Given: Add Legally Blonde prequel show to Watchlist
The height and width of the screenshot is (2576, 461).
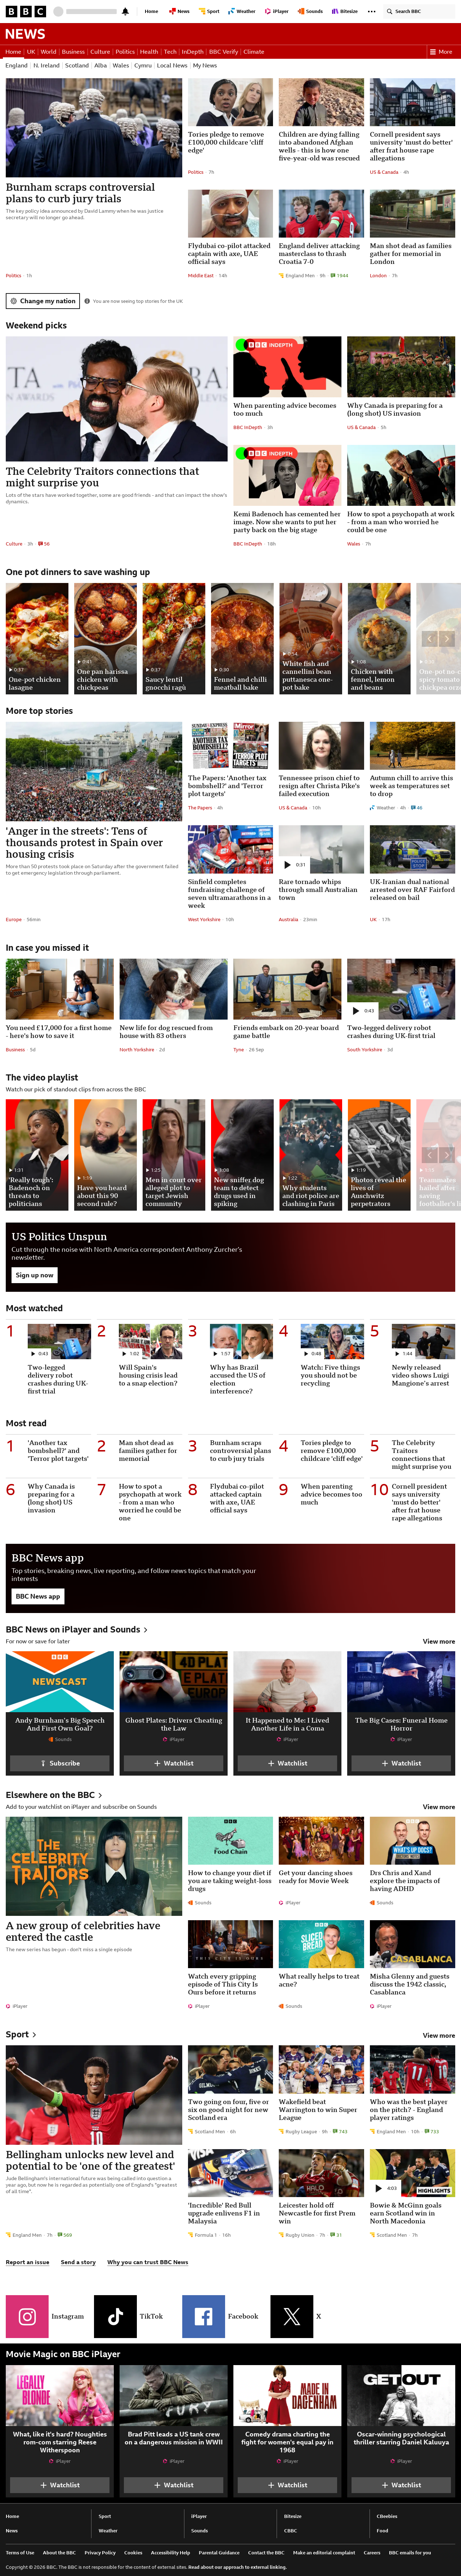Looking at the screenshot, I should (60, 2485).
